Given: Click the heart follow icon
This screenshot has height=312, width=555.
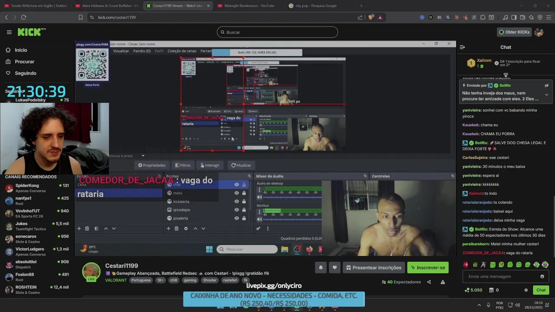Looking at the screenshot, I should tap(334, 268).
